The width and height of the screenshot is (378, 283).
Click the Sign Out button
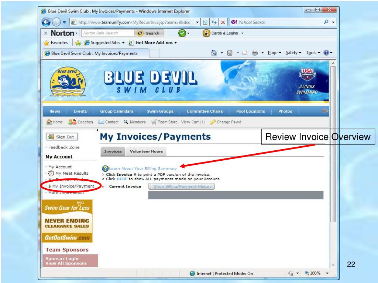[x=62, y=137]
